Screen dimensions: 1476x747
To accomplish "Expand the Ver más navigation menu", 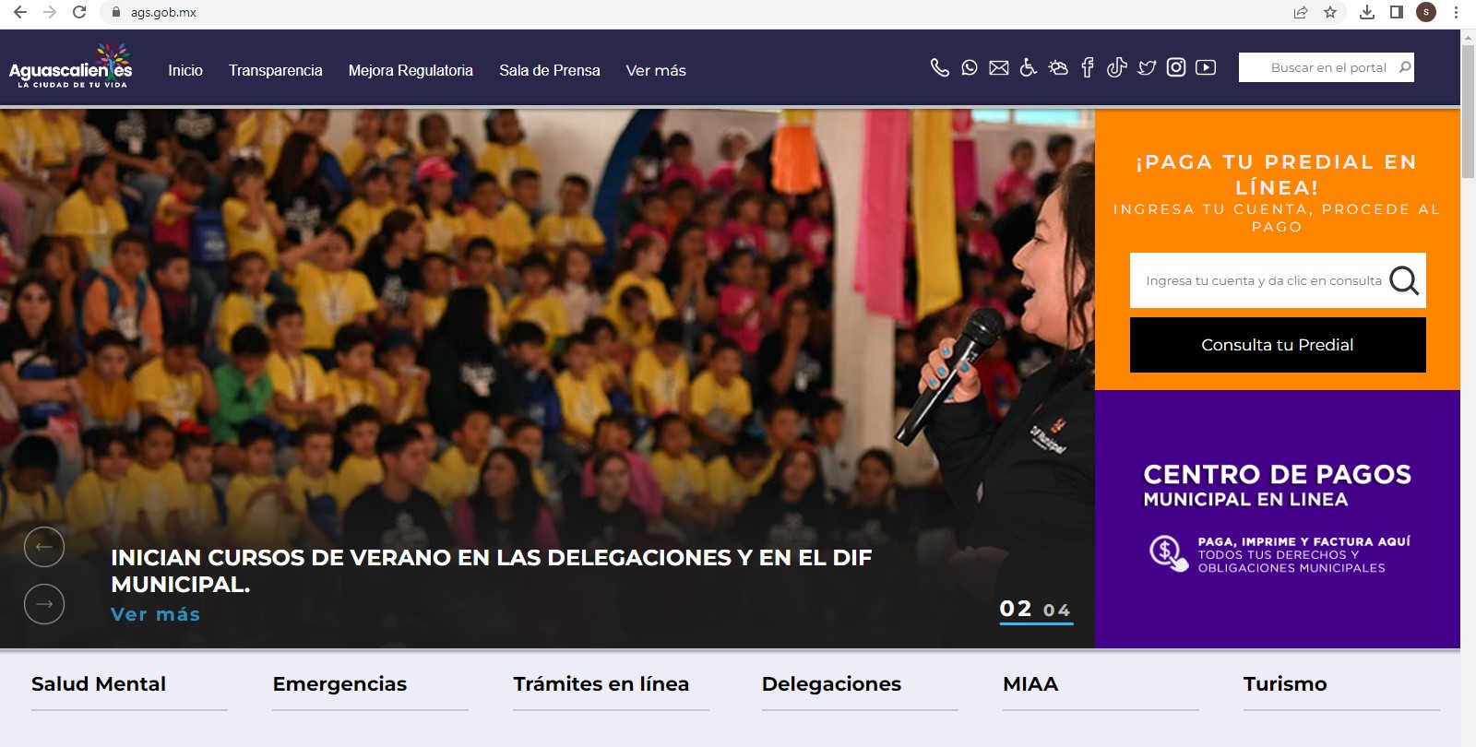I will 656,71.
